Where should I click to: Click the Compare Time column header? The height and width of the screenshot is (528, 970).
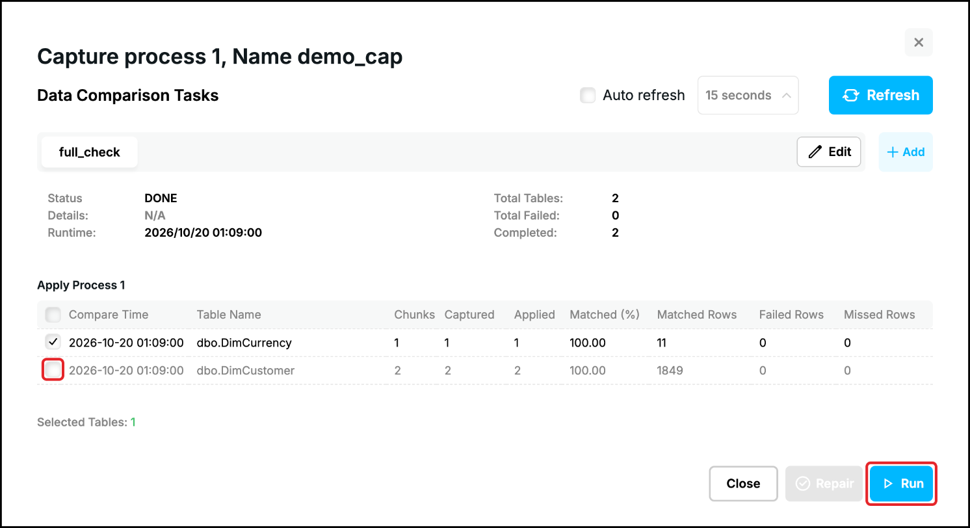coord(109,315)
